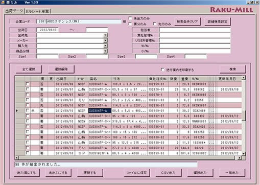The width and height of the screenshot is (260, 185).
Task: Click the Size1 input box
Action: 48,56
